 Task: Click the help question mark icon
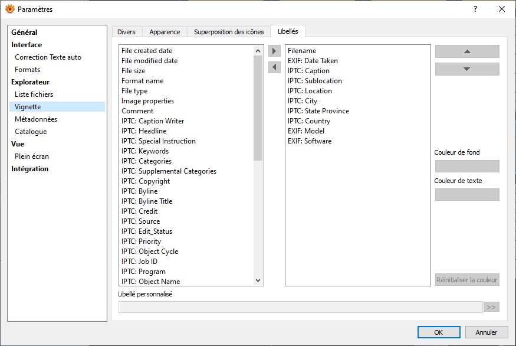point(475,9)
